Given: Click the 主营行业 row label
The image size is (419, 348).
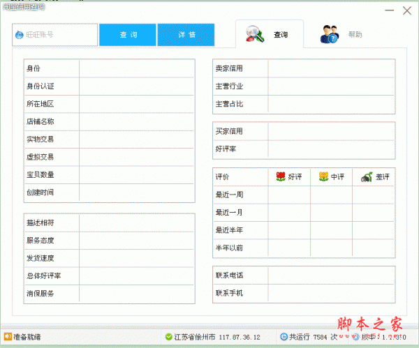Looking at the screenshot, I should [x=229, y=86].
